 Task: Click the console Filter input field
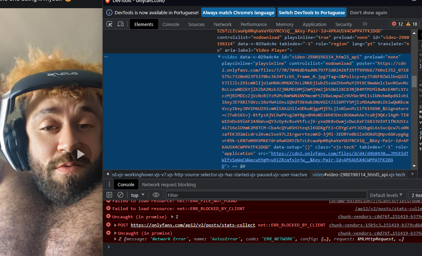pos(266,195)
